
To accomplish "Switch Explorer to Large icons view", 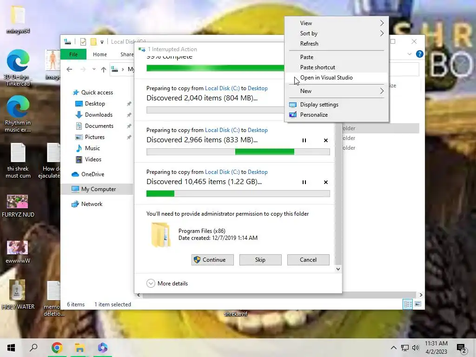I will pyautogui.click(x=418, y=304).
